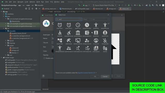Screen dimensions: 165x93
Task: Click the Make Project hammer icon
Action: click(79, 5)
